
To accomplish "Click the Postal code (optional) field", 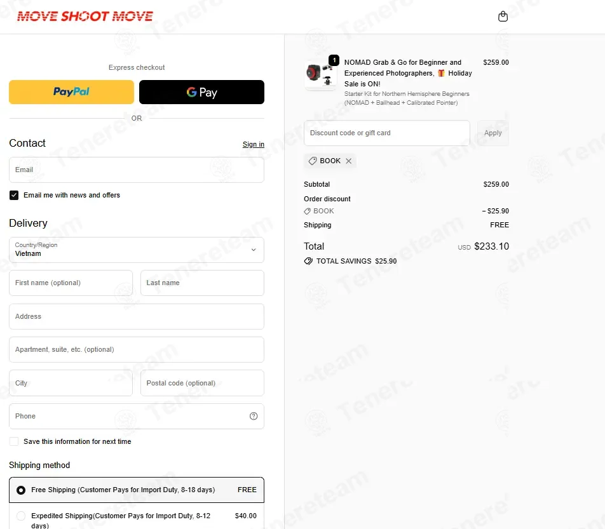I will (x=202, y=383).
